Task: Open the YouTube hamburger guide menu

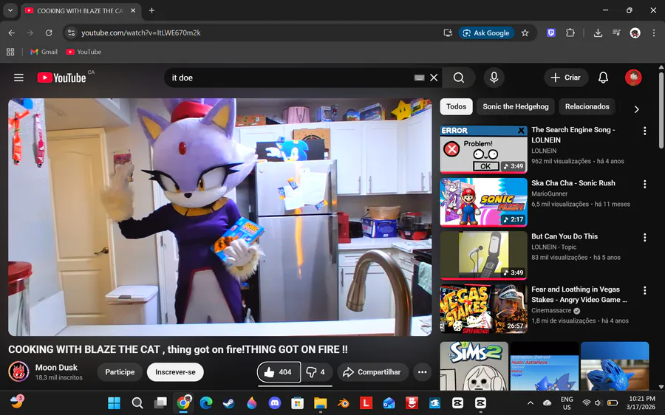Action: pyautogui.click(x=18, y=78)
